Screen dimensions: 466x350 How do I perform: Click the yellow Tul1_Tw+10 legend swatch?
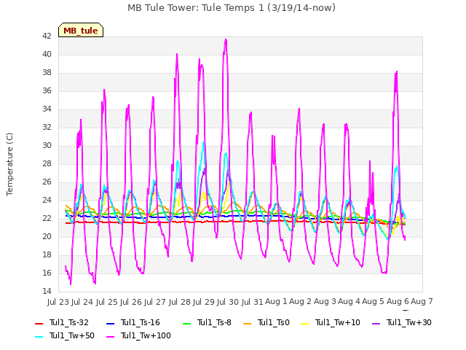305,324
